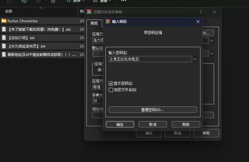This screenshot has width=249, height=162.
Task: Focus the 输入密码 password input field
Action: pos(150,59)
